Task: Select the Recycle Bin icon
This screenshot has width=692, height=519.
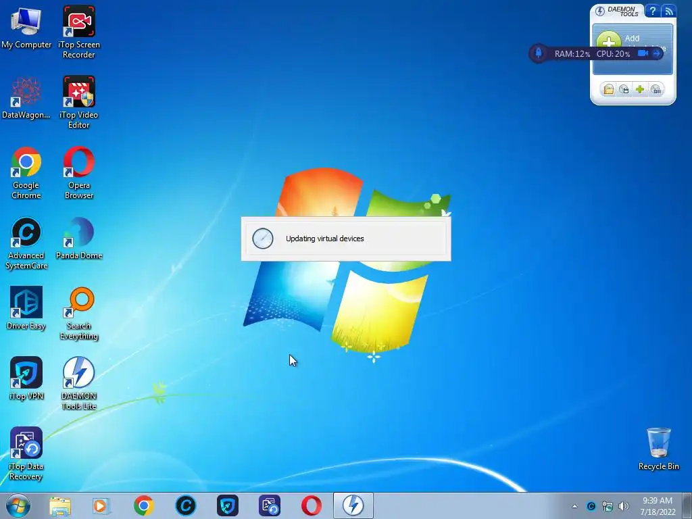Action: point(658,449)
